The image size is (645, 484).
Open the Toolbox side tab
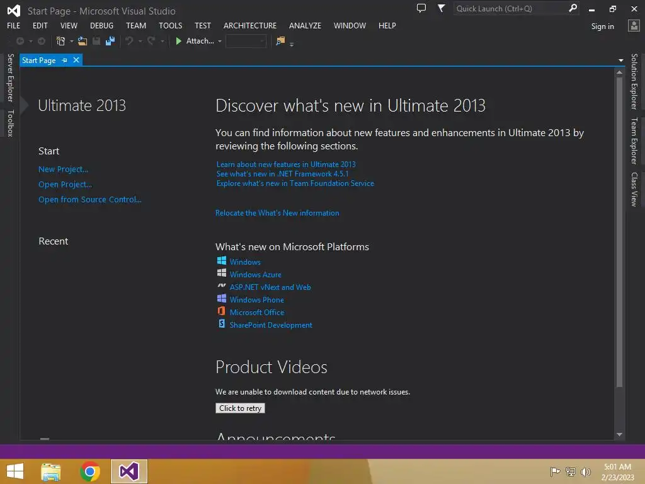click(10, 123)
